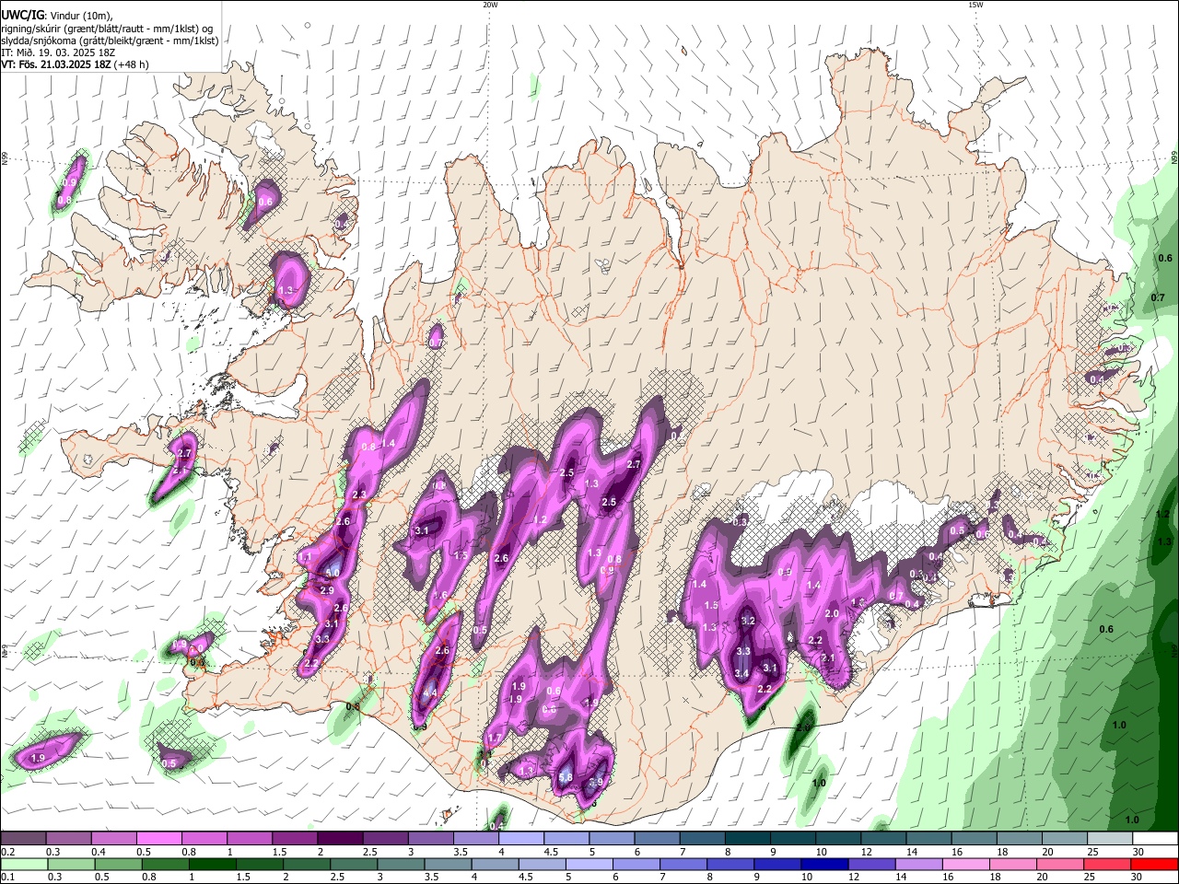Screen dimensions: 1179x884
Task: Click the '0.1' label in the bottom legend row
Action: click(x=7, y=878)
